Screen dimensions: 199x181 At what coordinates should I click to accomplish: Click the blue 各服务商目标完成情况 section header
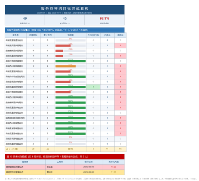(64, 30)
